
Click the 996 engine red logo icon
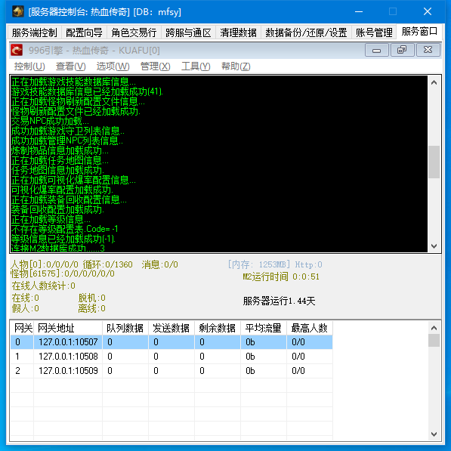click(17, 50)
